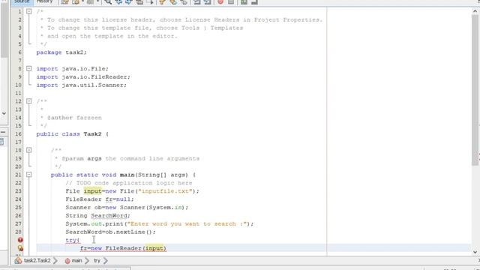Click the "inputfile.txt" string literal
The image size is (480, 270).
tap(165, 191)
